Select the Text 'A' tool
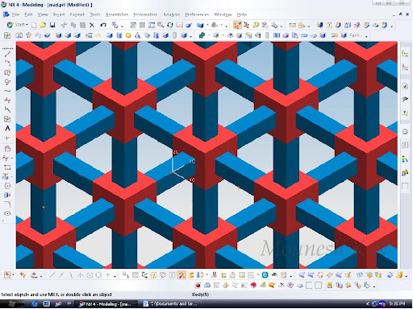Image resolution: width=413 pixels, height=309 pixels. [x=7, y=128]
